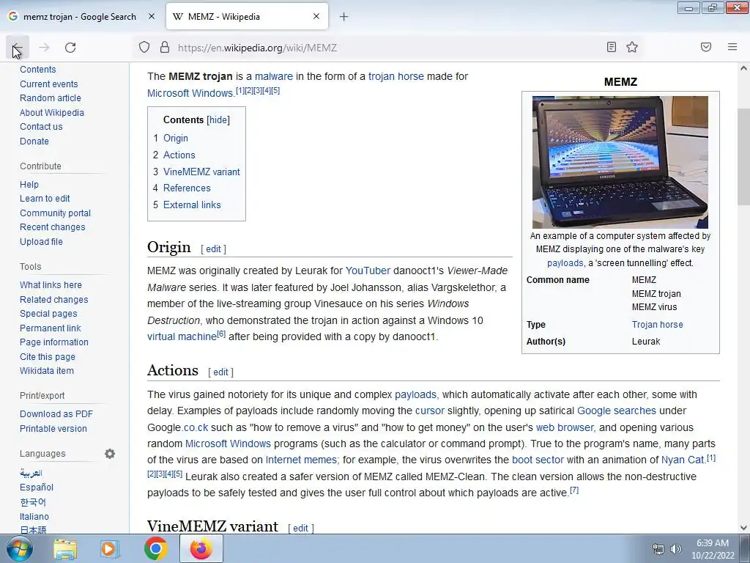Click the page vertical scrollbar thumb
The width and height of the screenshot is (750, 563).
tap(744, 157)
